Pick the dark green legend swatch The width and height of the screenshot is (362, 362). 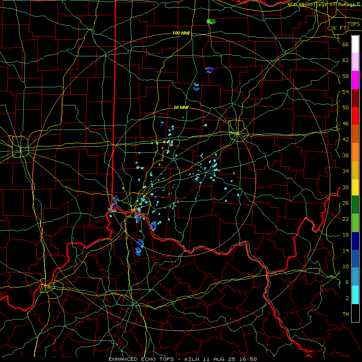[355, 205]
